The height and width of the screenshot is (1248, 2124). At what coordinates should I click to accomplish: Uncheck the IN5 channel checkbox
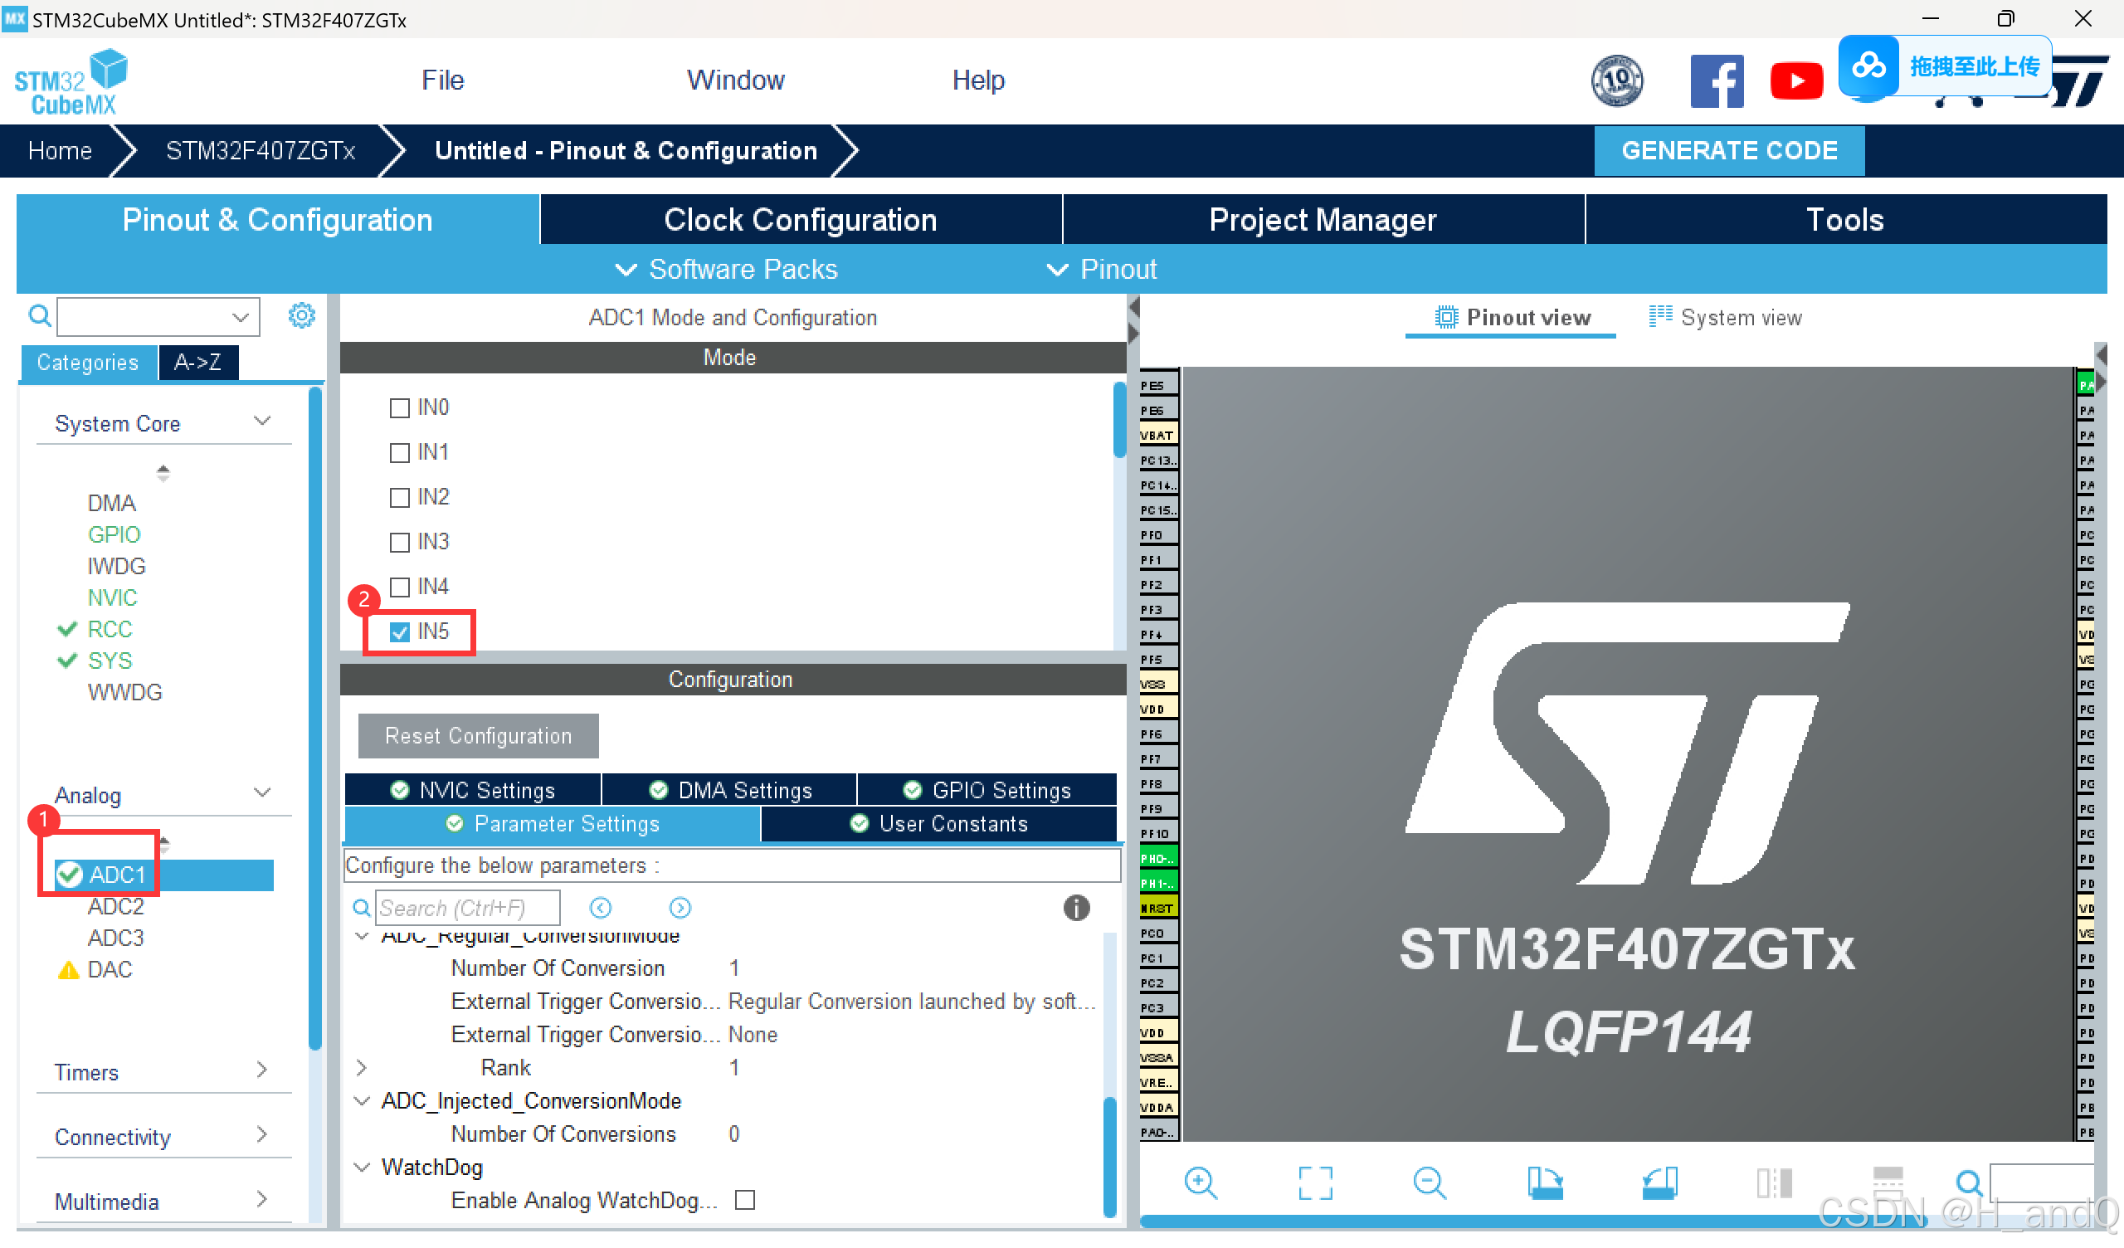(x=400, y=631)
